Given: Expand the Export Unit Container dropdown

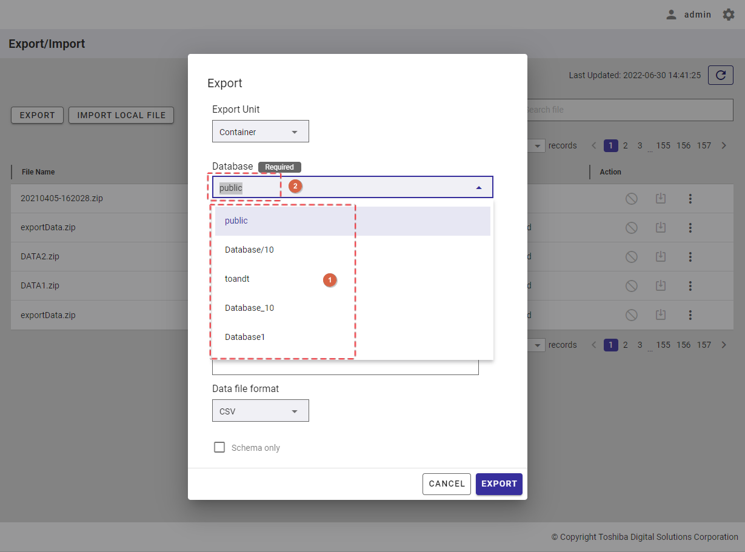Looking at the screenshot, I should [x=260, y=131].
